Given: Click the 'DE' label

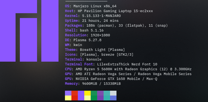Looking at the screenshot, I should [x=67, y=40].
